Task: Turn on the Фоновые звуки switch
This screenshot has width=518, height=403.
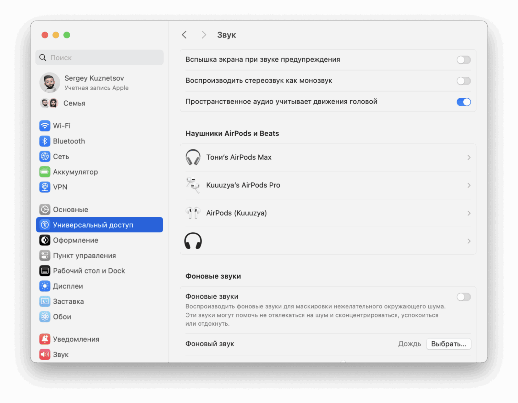Action: pos(464,297)
